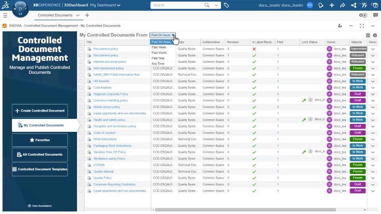Click the Create Controlled Document button

(x=40, y=111)
